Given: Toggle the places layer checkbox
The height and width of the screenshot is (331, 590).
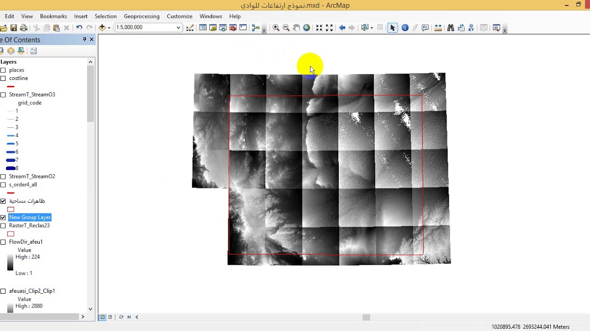Looking at the screenshot, I should 3,70.
